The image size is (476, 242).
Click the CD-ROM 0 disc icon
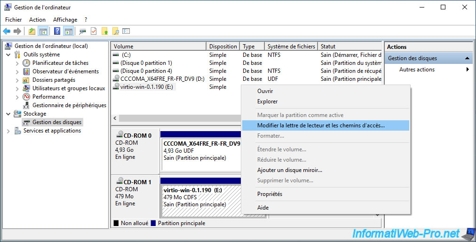(x=119, y=135)
